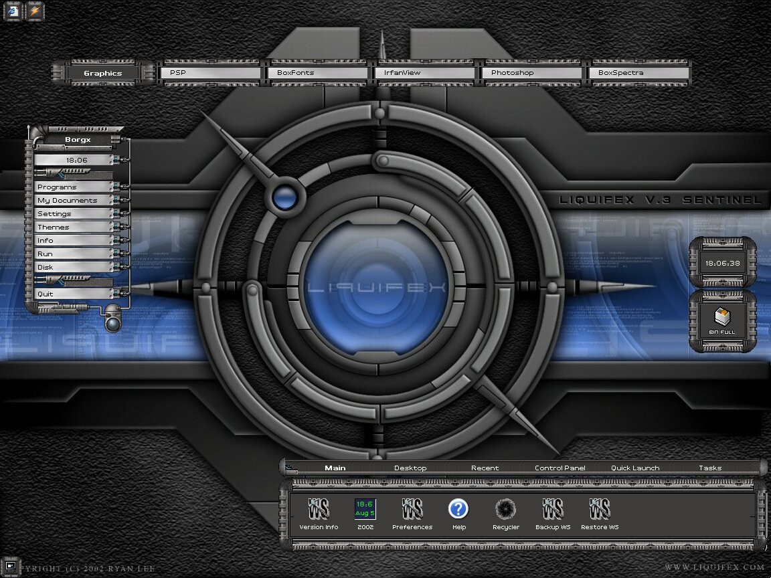Image resolution: width=771 pixels, height=578 pixels.
Task: Choose Quit in the Borgx menu
Action: coord(74,294)
